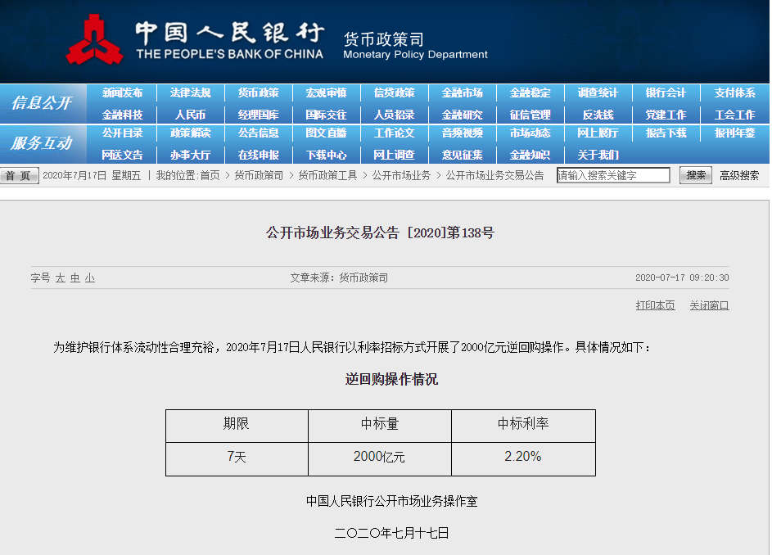Open the 反洗钱 navigation link
The image size is (772, 555).
[598, 115]
